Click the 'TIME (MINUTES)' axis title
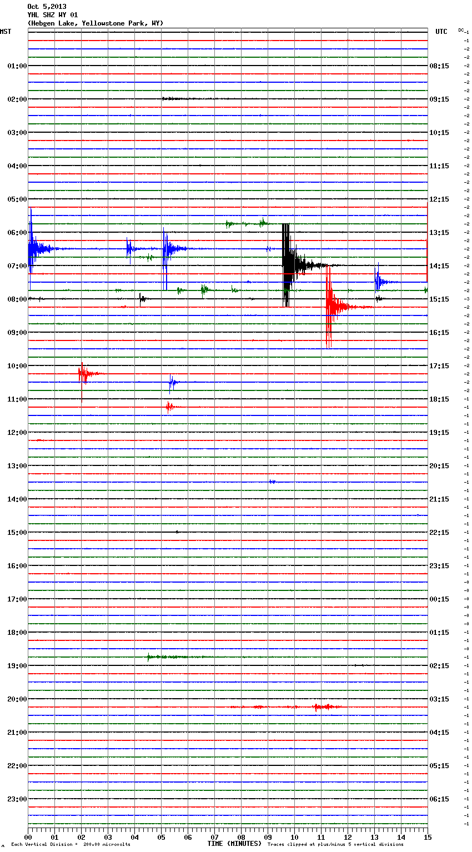 point(234,844)
